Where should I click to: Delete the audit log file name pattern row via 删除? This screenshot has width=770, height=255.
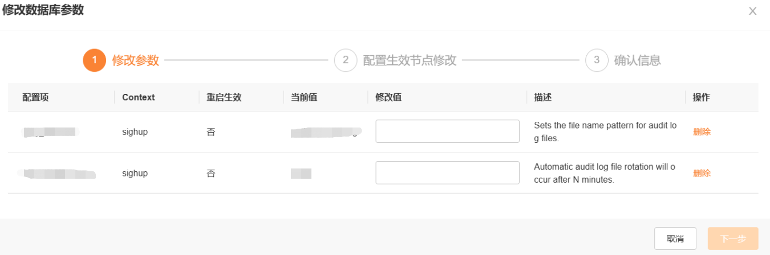pos(702,132)
